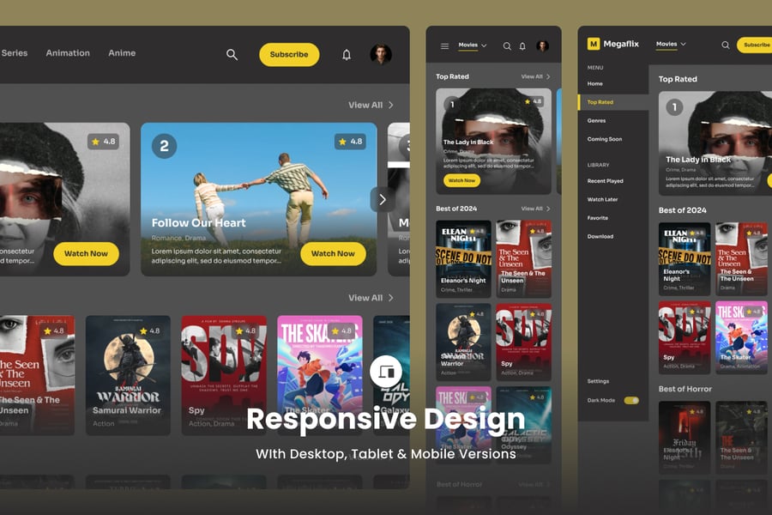Open the profile avatar in the desktop header
The image size is (772, 515).
(x=381, y=54)
